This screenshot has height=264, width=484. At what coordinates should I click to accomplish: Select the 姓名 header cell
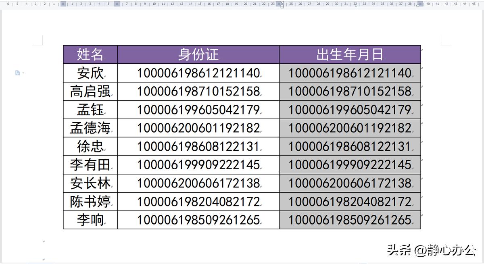90,54
